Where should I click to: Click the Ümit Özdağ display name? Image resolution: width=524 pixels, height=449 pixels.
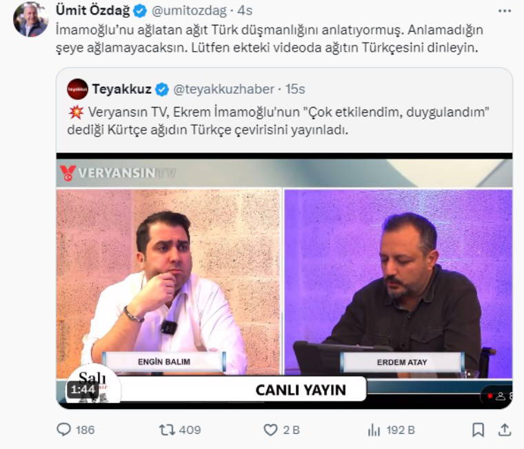(x=93, y=11)
